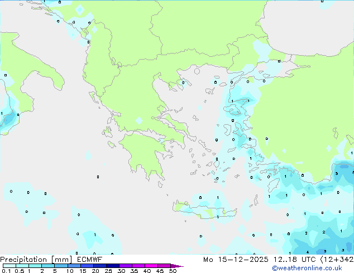The width and height of the screenshot is (354, 273).
Task: Select the 40–45 mm magenta legend swatch
Action: [151, 266]
